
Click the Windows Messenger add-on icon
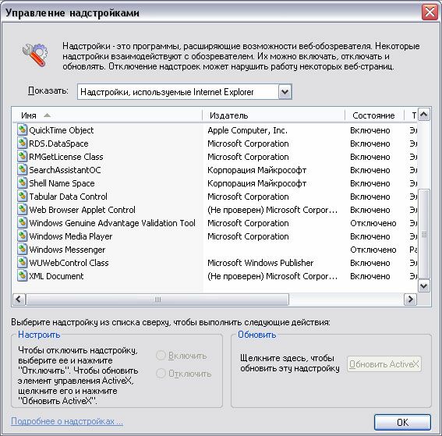pos(22,250)
